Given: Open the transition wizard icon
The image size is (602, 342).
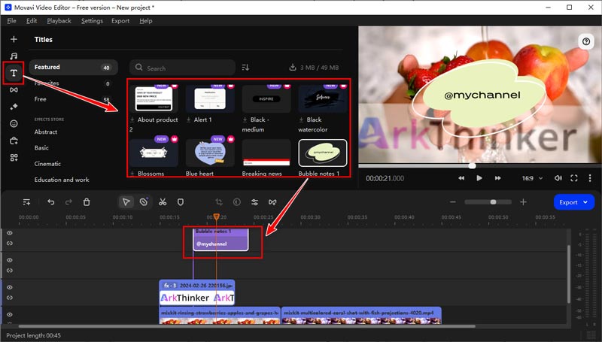Looking at the screenshot, I should 272,202.
